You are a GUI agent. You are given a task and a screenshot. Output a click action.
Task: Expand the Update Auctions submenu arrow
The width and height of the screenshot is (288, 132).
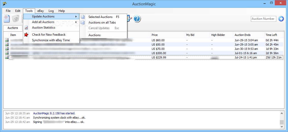pyautogui.click(x=76, y=17)
